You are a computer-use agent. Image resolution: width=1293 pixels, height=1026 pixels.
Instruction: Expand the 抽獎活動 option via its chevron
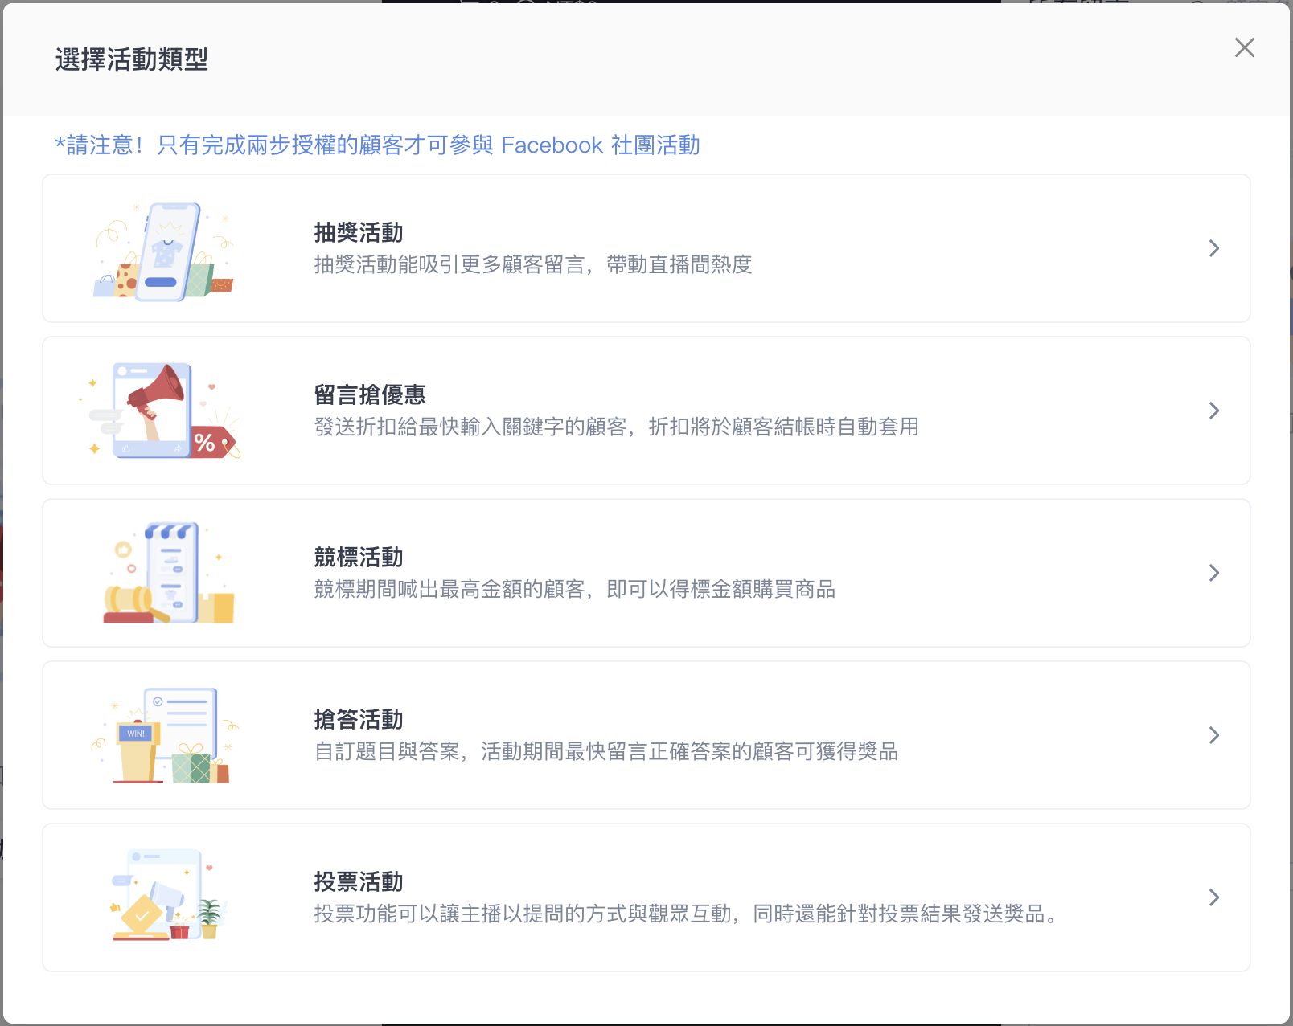[x=1213, y=248]
